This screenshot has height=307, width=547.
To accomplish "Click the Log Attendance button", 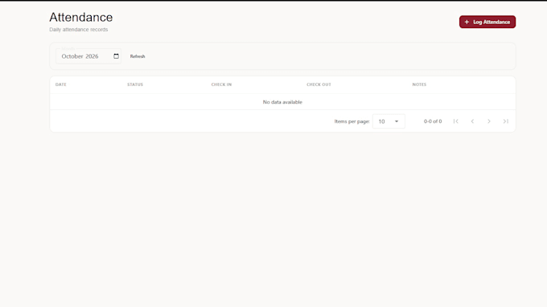I will 487,22.
